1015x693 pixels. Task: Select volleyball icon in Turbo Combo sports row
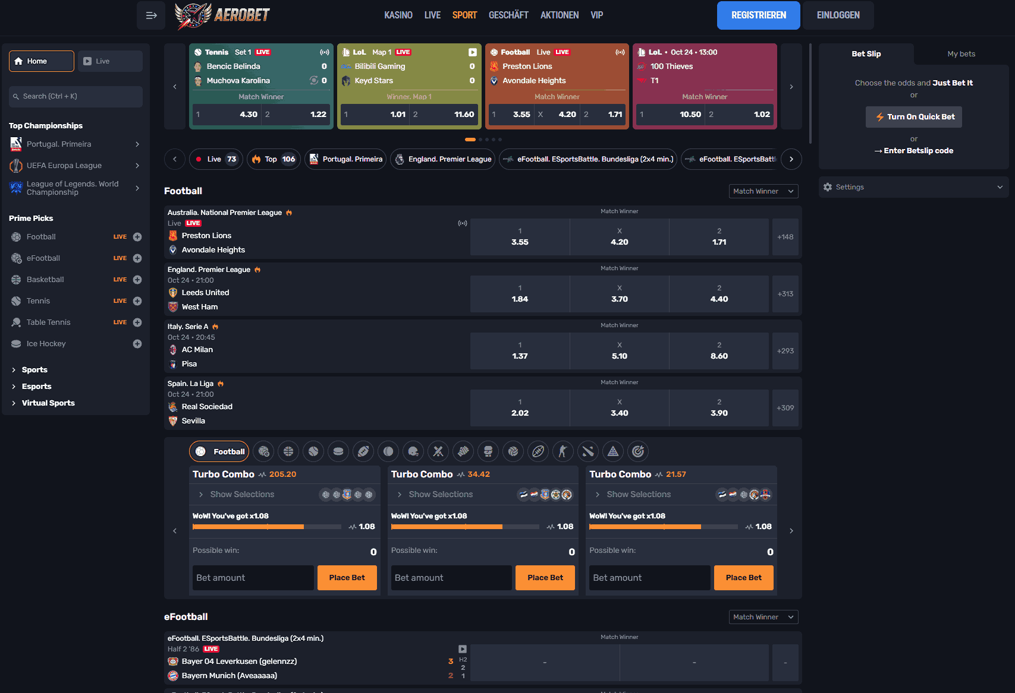tap(513, 451)
